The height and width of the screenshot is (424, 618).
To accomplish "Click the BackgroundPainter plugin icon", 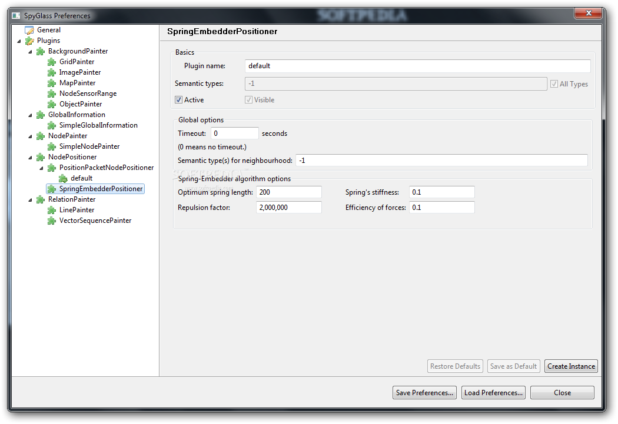I will 40,51.
